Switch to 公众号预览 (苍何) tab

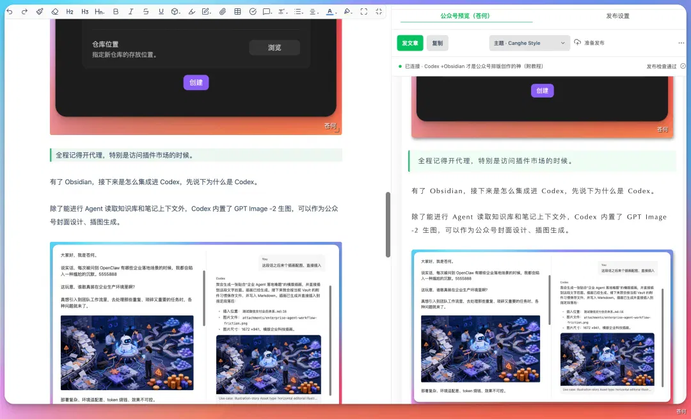point(465,16)
